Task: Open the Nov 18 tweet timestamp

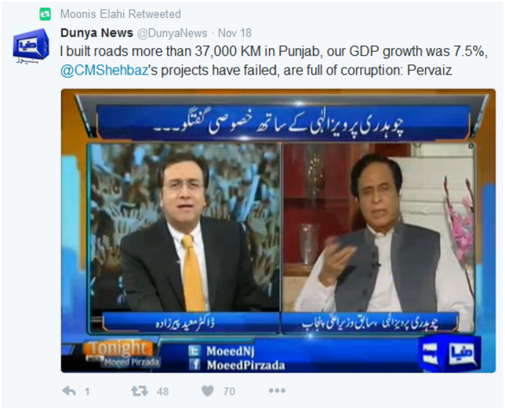Action: (x=234, y=33)
